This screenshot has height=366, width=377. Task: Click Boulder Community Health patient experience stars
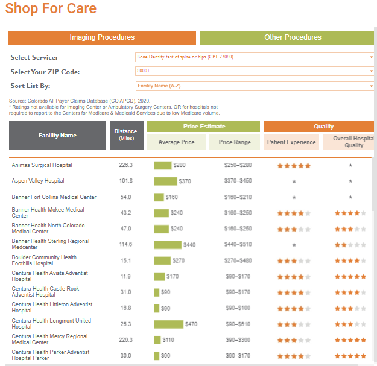[294, 261]
